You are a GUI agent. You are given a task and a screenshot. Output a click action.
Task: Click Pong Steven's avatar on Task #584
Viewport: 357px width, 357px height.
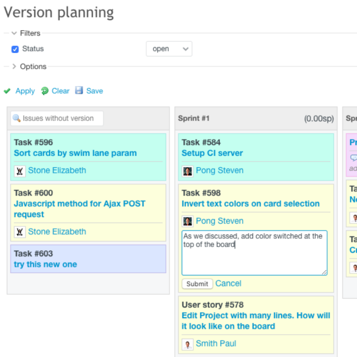click(x=187, y=171)
